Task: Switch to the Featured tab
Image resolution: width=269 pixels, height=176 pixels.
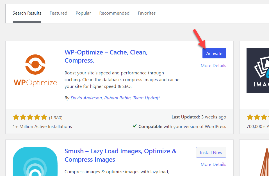Action: [x=58, y=13]
